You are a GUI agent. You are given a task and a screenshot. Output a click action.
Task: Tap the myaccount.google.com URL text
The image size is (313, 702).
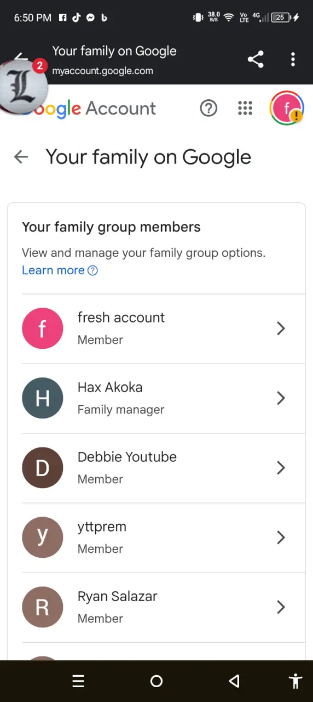point(102,71)
